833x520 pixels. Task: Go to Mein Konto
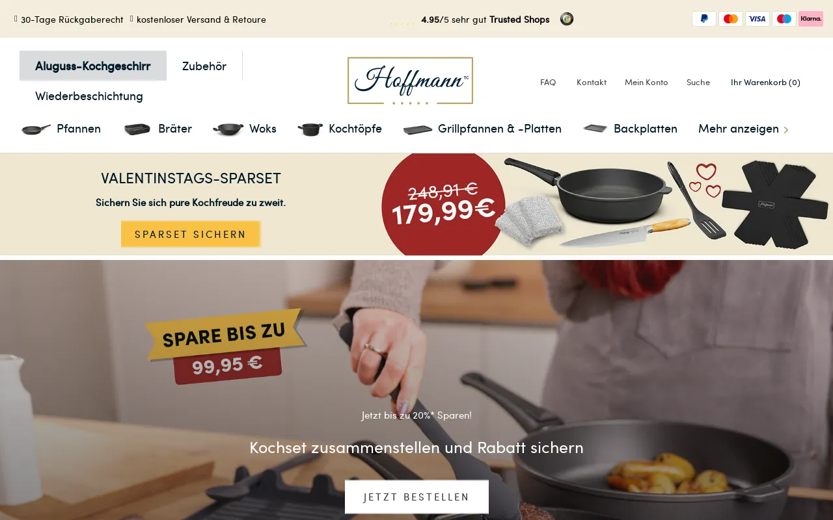646,82
